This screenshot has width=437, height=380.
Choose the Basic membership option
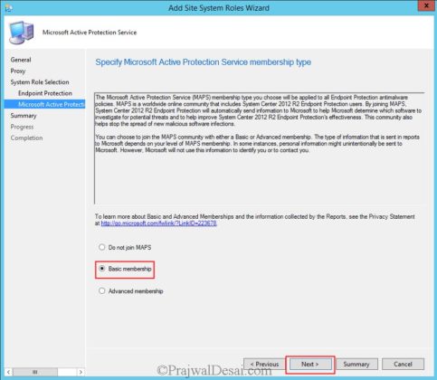point(102,269)
